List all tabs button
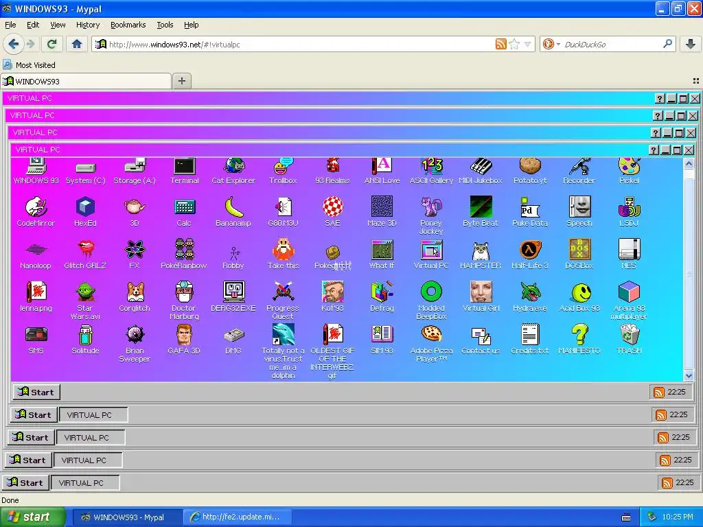Screen dimensions: 703x527 tap(696, 81)
